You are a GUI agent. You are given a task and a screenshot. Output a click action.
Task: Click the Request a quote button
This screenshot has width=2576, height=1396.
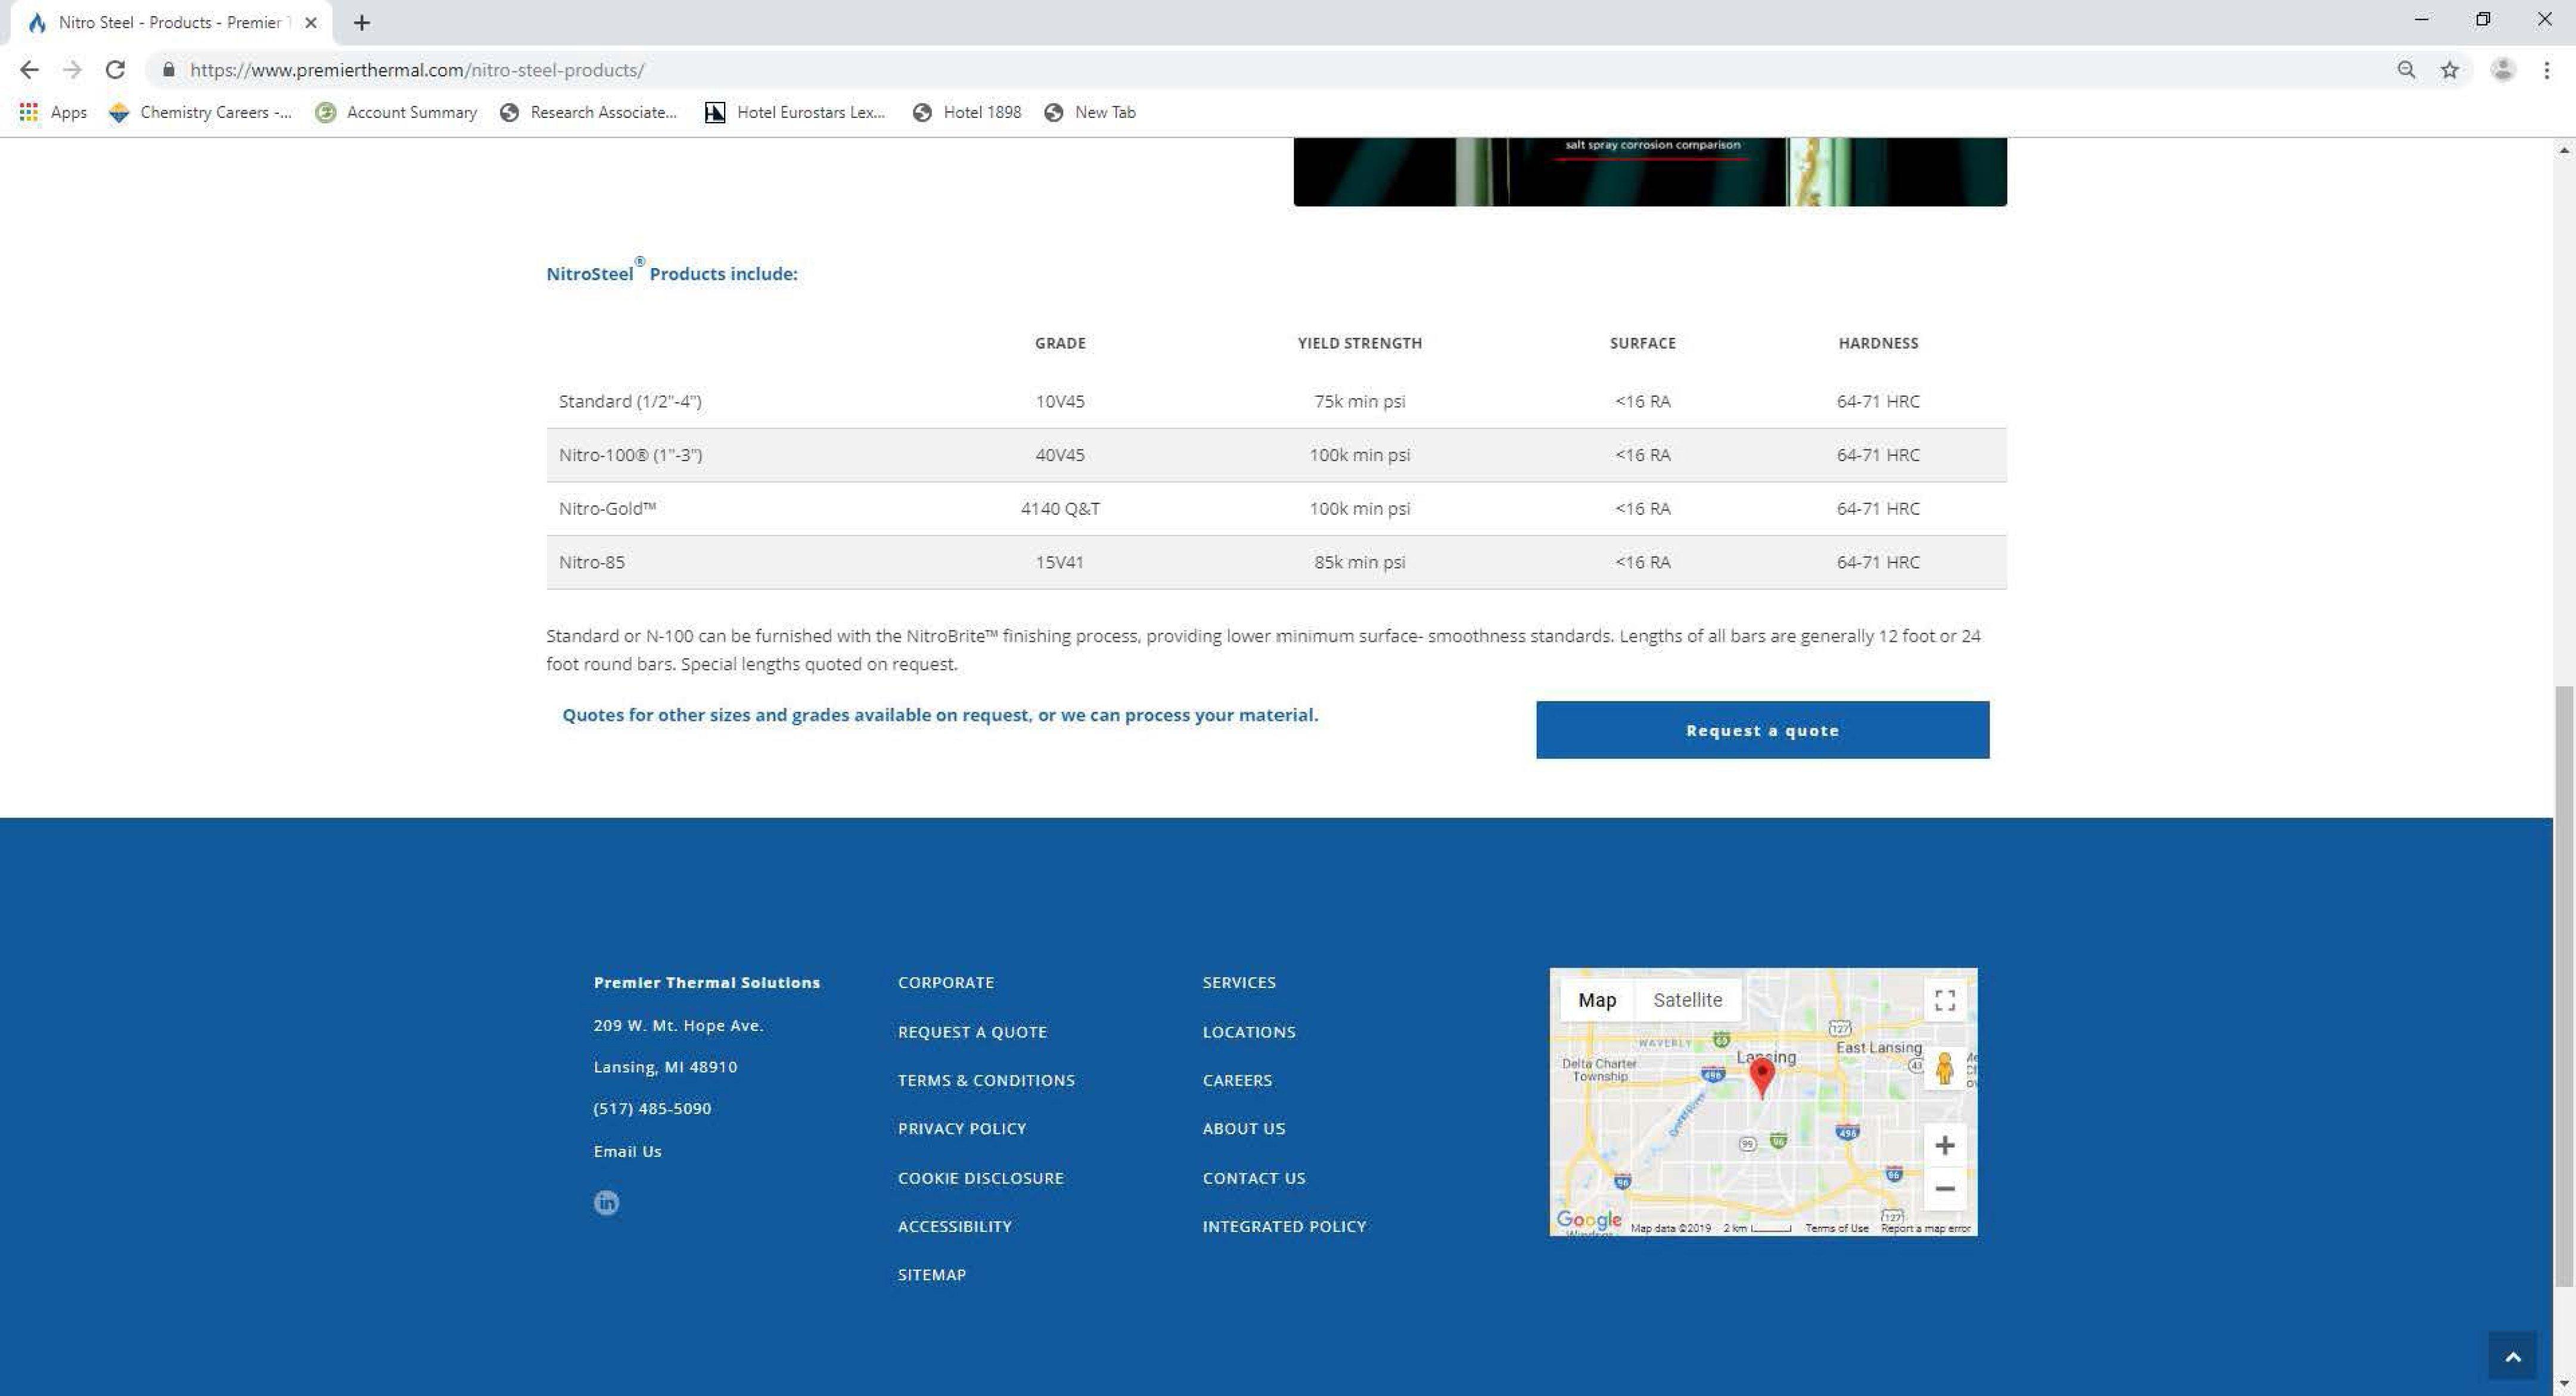coord(1762,730)
